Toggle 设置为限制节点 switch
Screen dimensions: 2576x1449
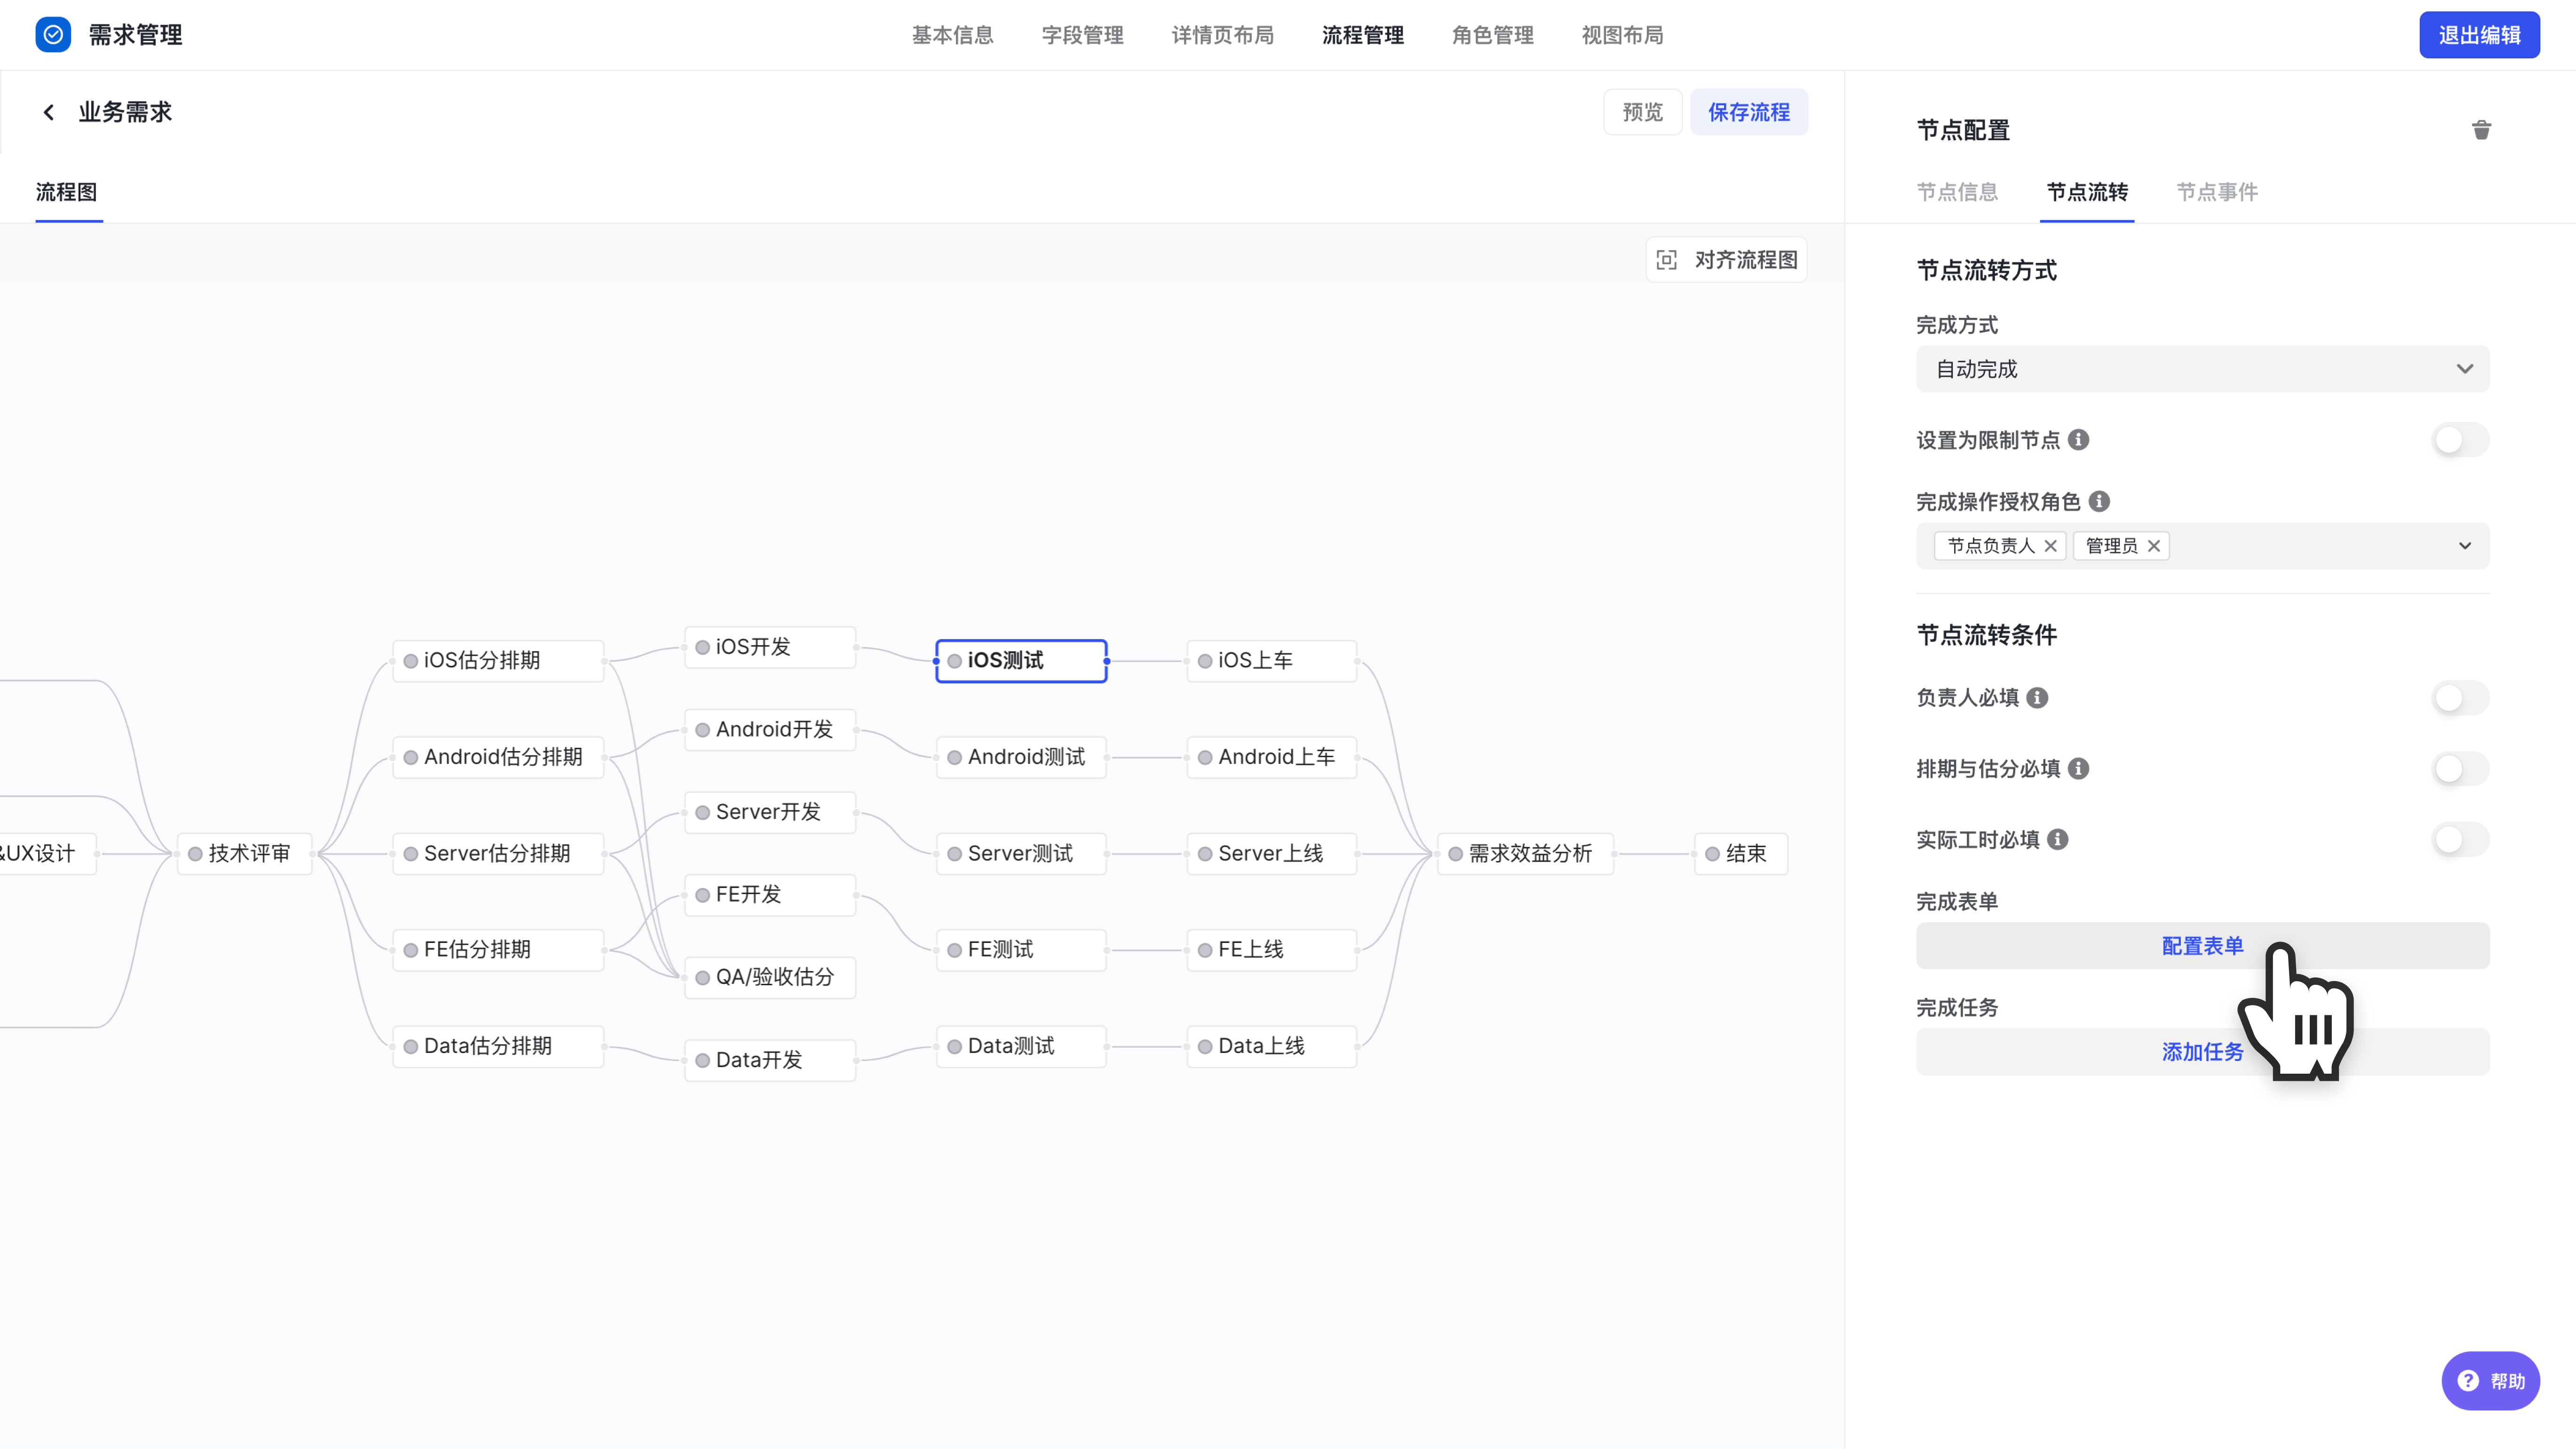click(x=2460, y=440)
